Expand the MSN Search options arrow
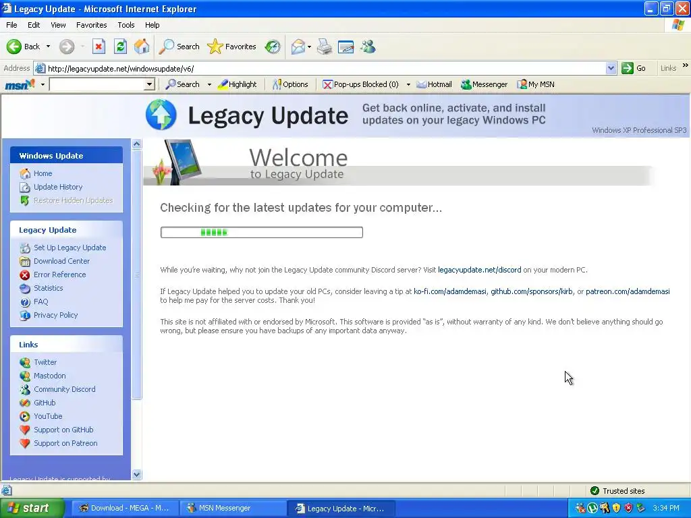The width and height of the screenshot is (691, 518). coord(209,84)
